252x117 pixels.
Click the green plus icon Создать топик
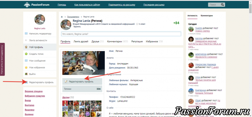pyautogui.click(x=26, y=54)
